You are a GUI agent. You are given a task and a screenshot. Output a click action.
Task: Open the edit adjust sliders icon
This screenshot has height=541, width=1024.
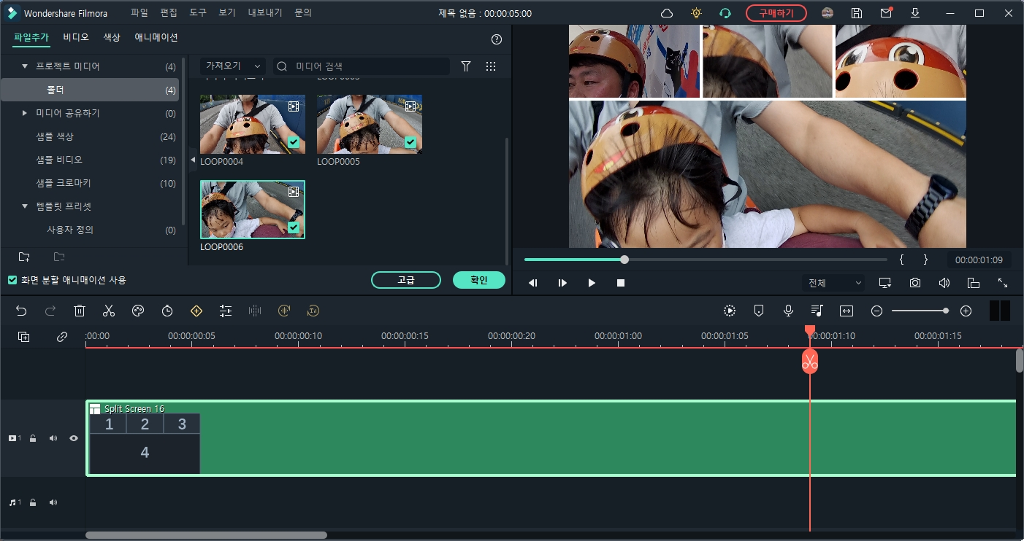coord(226,311)
